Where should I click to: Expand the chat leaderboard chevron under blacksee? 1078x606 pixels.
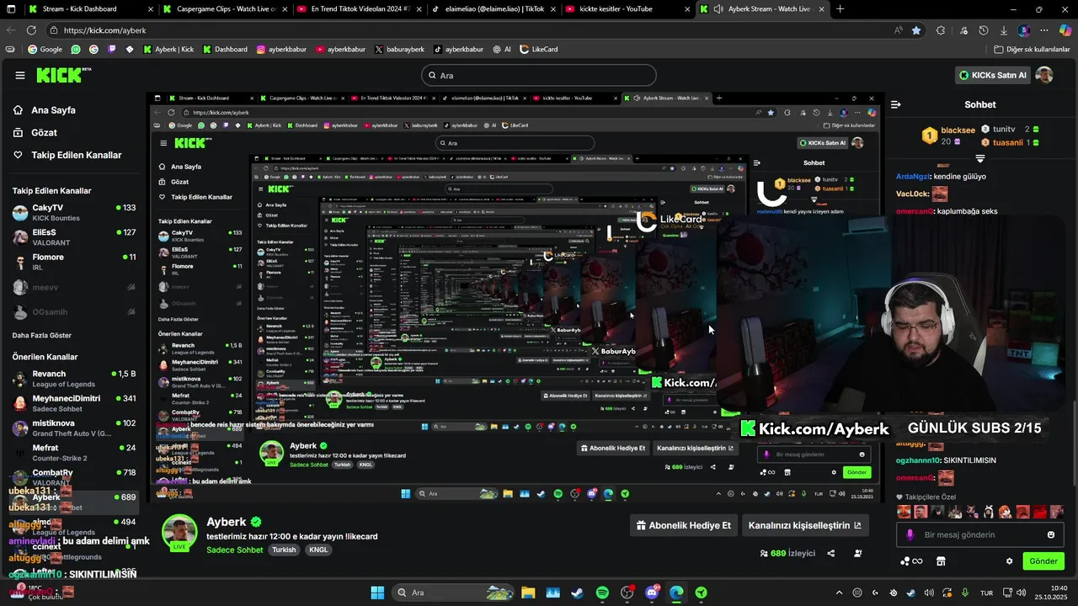pos(980,158)
